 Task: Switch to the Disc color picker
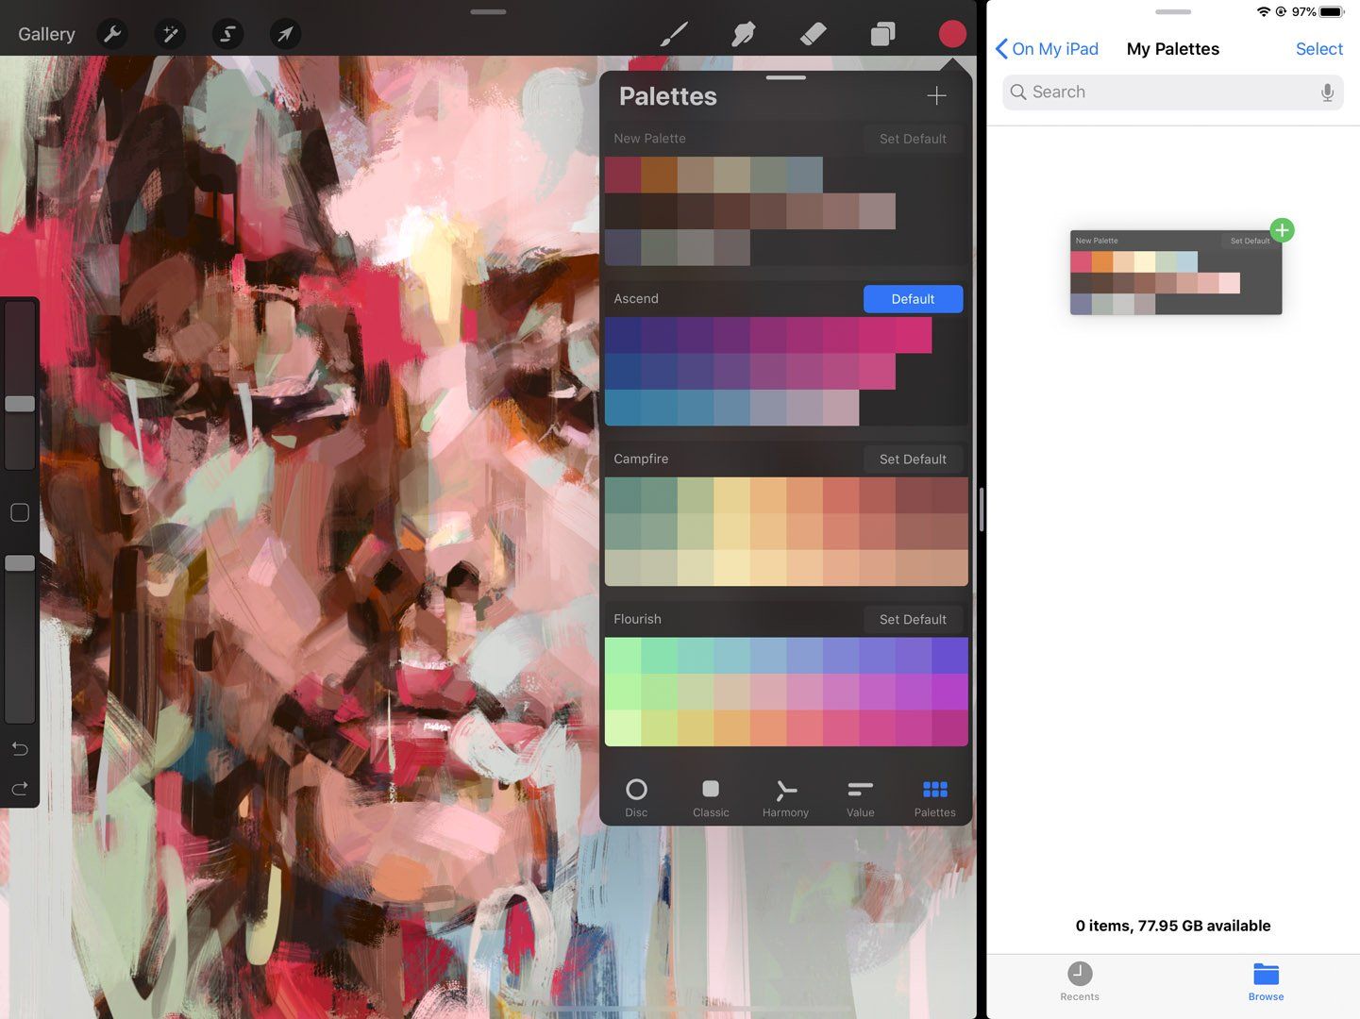click(x=637, y=795)
